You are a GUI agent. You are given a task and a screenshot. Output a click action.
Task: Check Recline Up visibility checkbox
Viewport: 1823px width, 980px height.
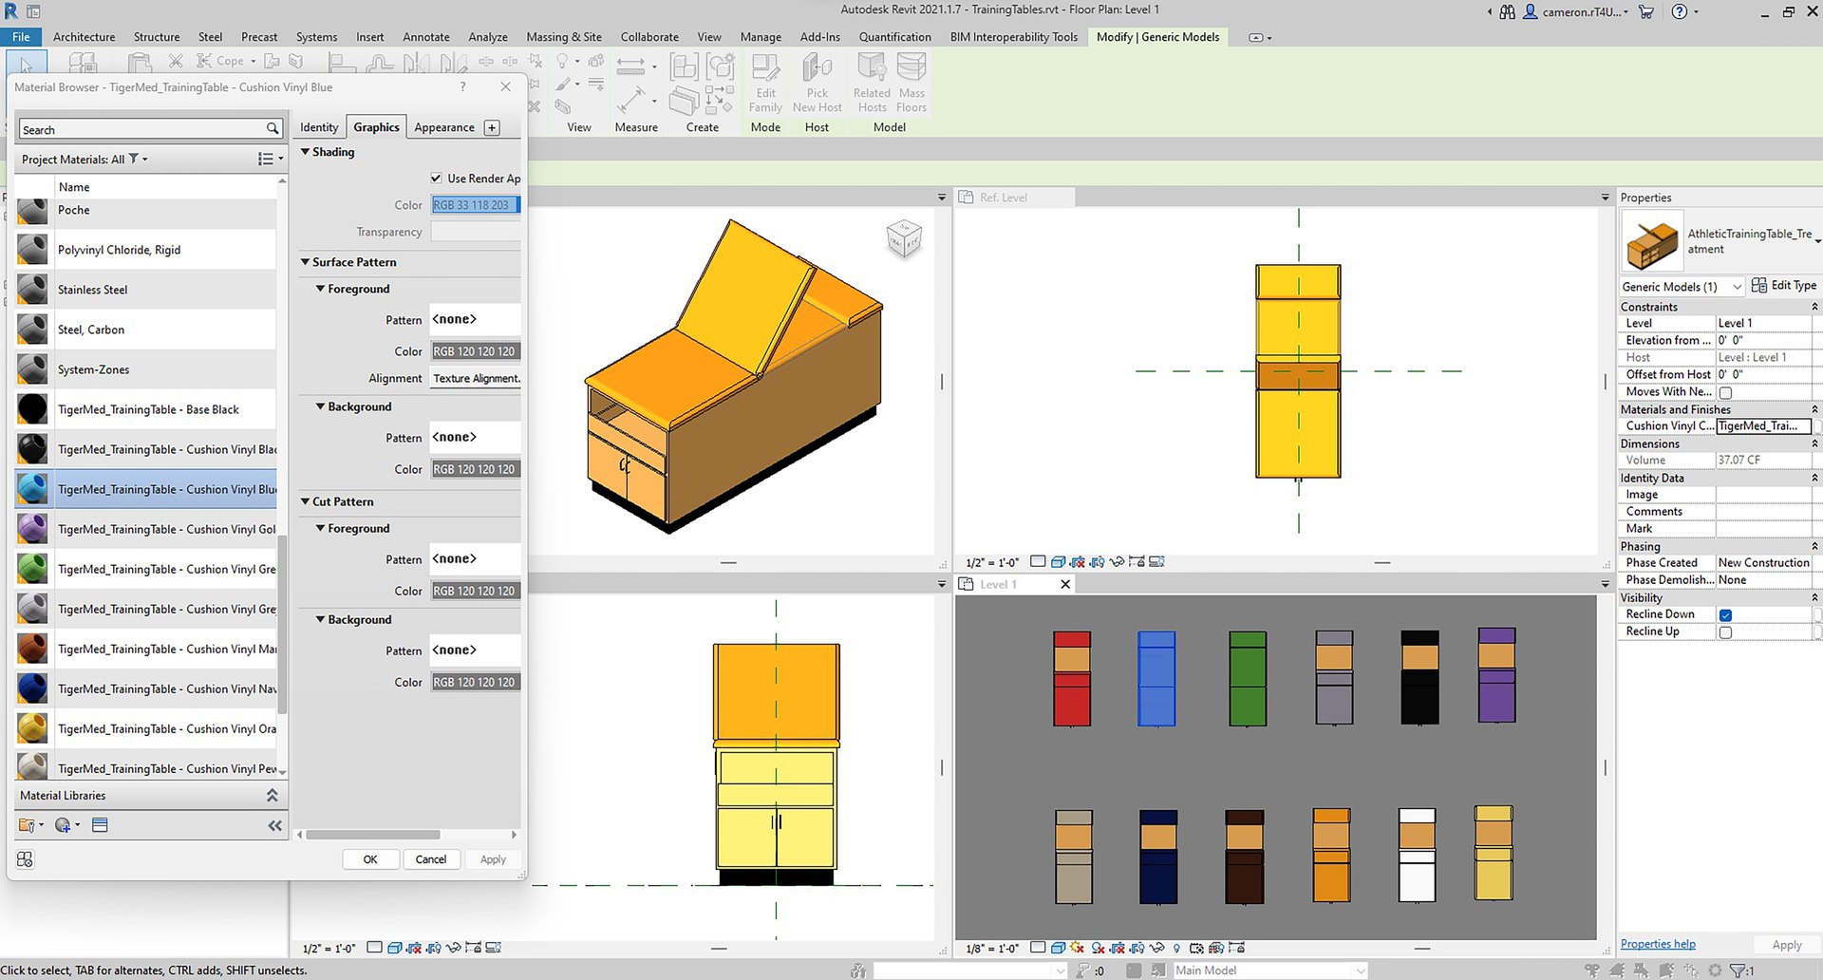[1725, 632]
